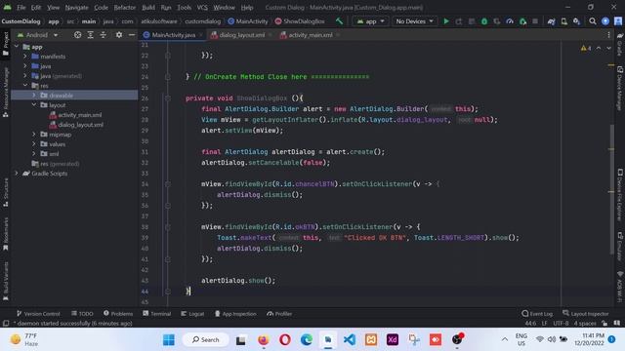Click the editor vertical scrollbar

612,189
